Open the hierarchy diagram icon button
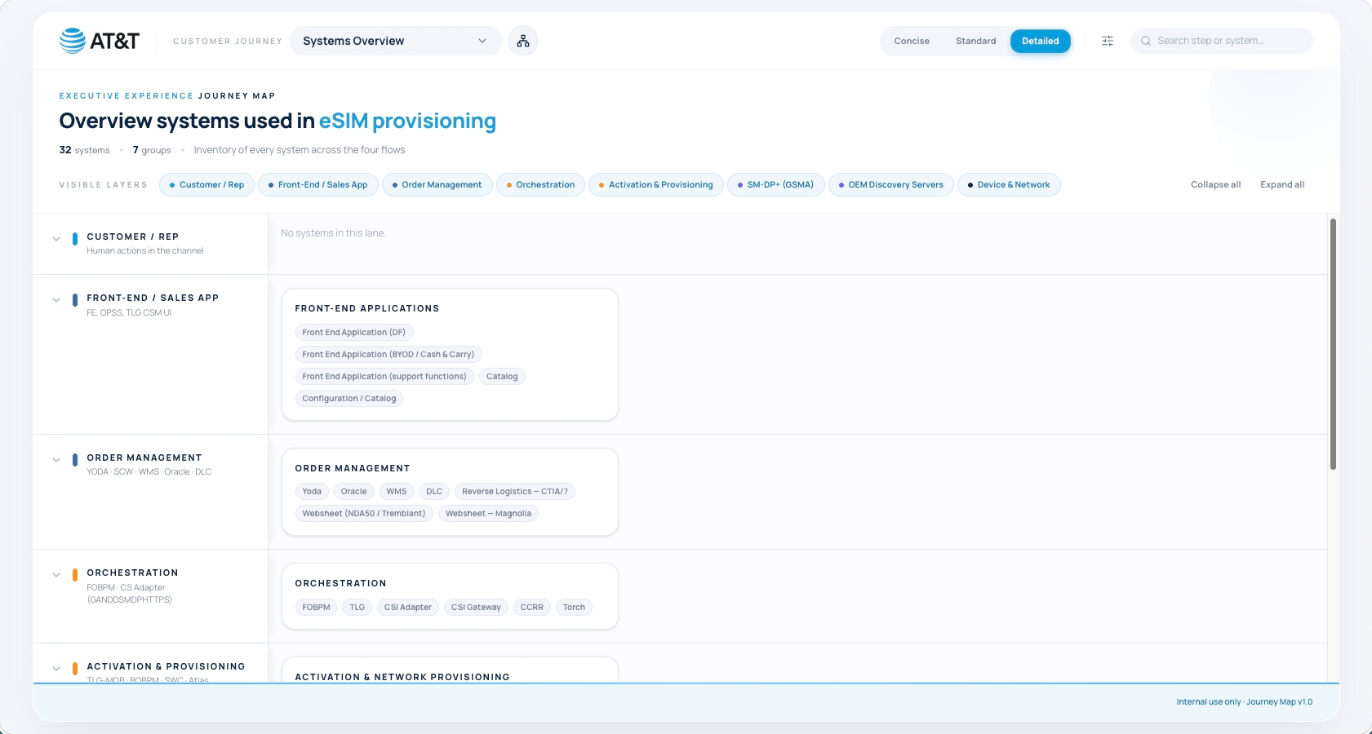This screenshot has width=1372, height=734. (x=523, y=41)
